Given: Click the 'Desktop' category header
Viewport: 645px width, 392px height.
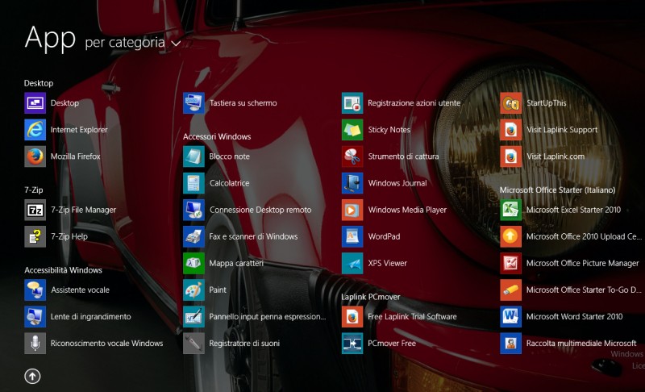Looking at the screenshot, I should point(39,83).
